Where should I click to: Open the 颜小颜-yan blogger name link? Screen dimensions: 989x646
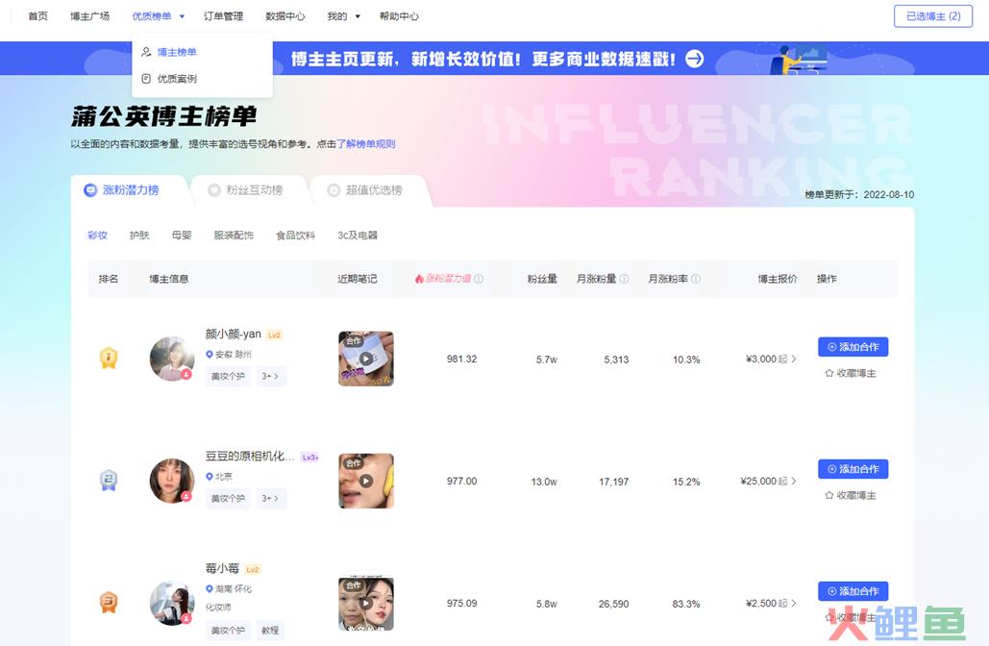click(234, 335)
